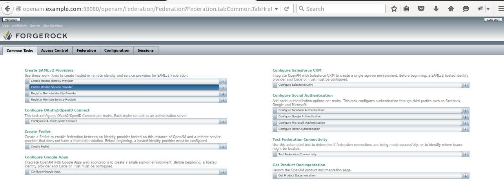Image resolution: width=504 pixels, height=196 pixels.
Task: Show info for Configure Facebook Authentication
Action: point(466,110)
